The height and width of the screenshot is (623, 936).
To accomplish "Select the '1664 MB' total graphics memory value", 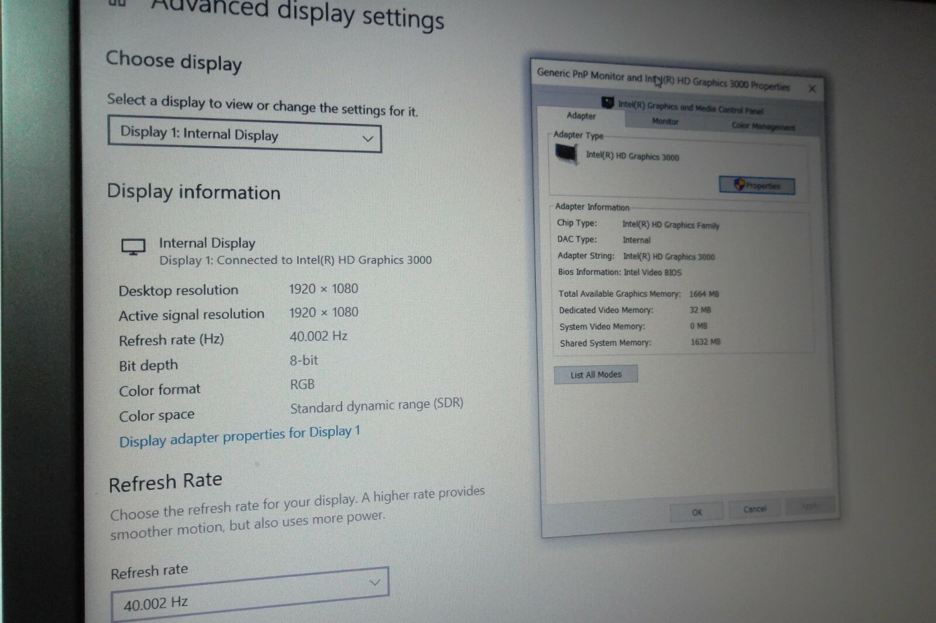I will pyautogui.click(x=704, y=294).
